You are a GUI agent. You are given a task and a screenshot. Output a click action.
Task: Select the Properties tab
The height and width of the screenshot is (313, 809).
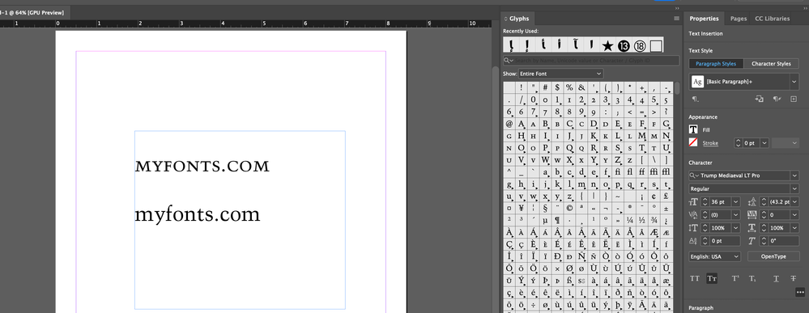coord(704,19)
